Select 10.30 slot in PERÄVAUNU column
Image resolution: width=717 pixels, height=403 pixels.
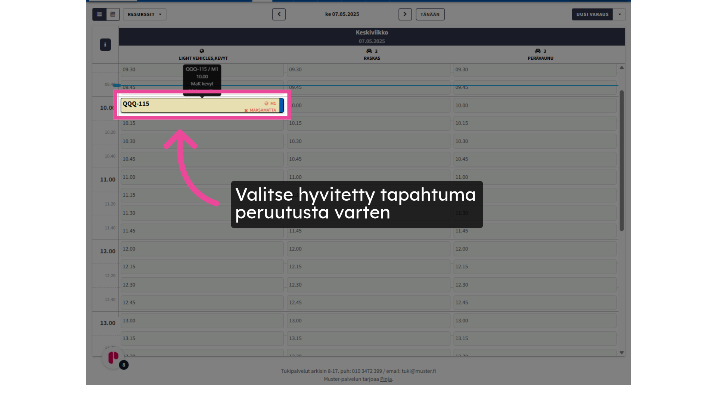535,141
